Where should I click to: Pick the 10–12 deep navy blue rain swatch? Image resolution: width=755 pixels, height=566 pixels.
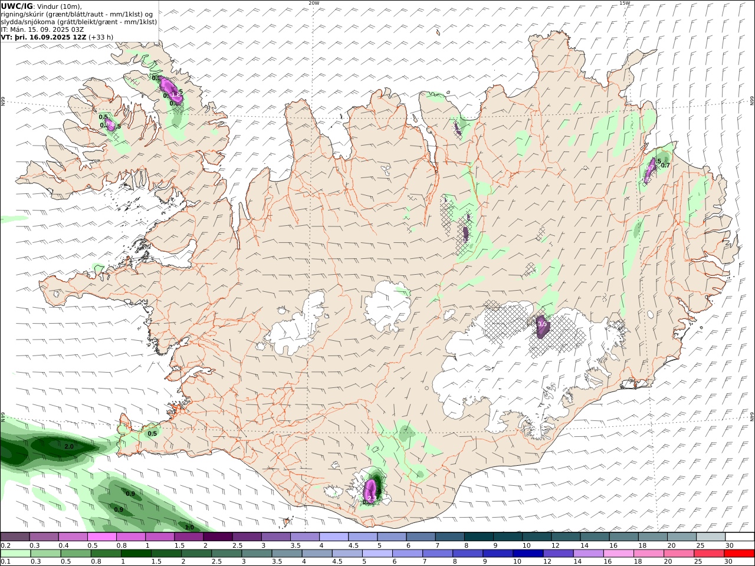[x=528, y=553]
